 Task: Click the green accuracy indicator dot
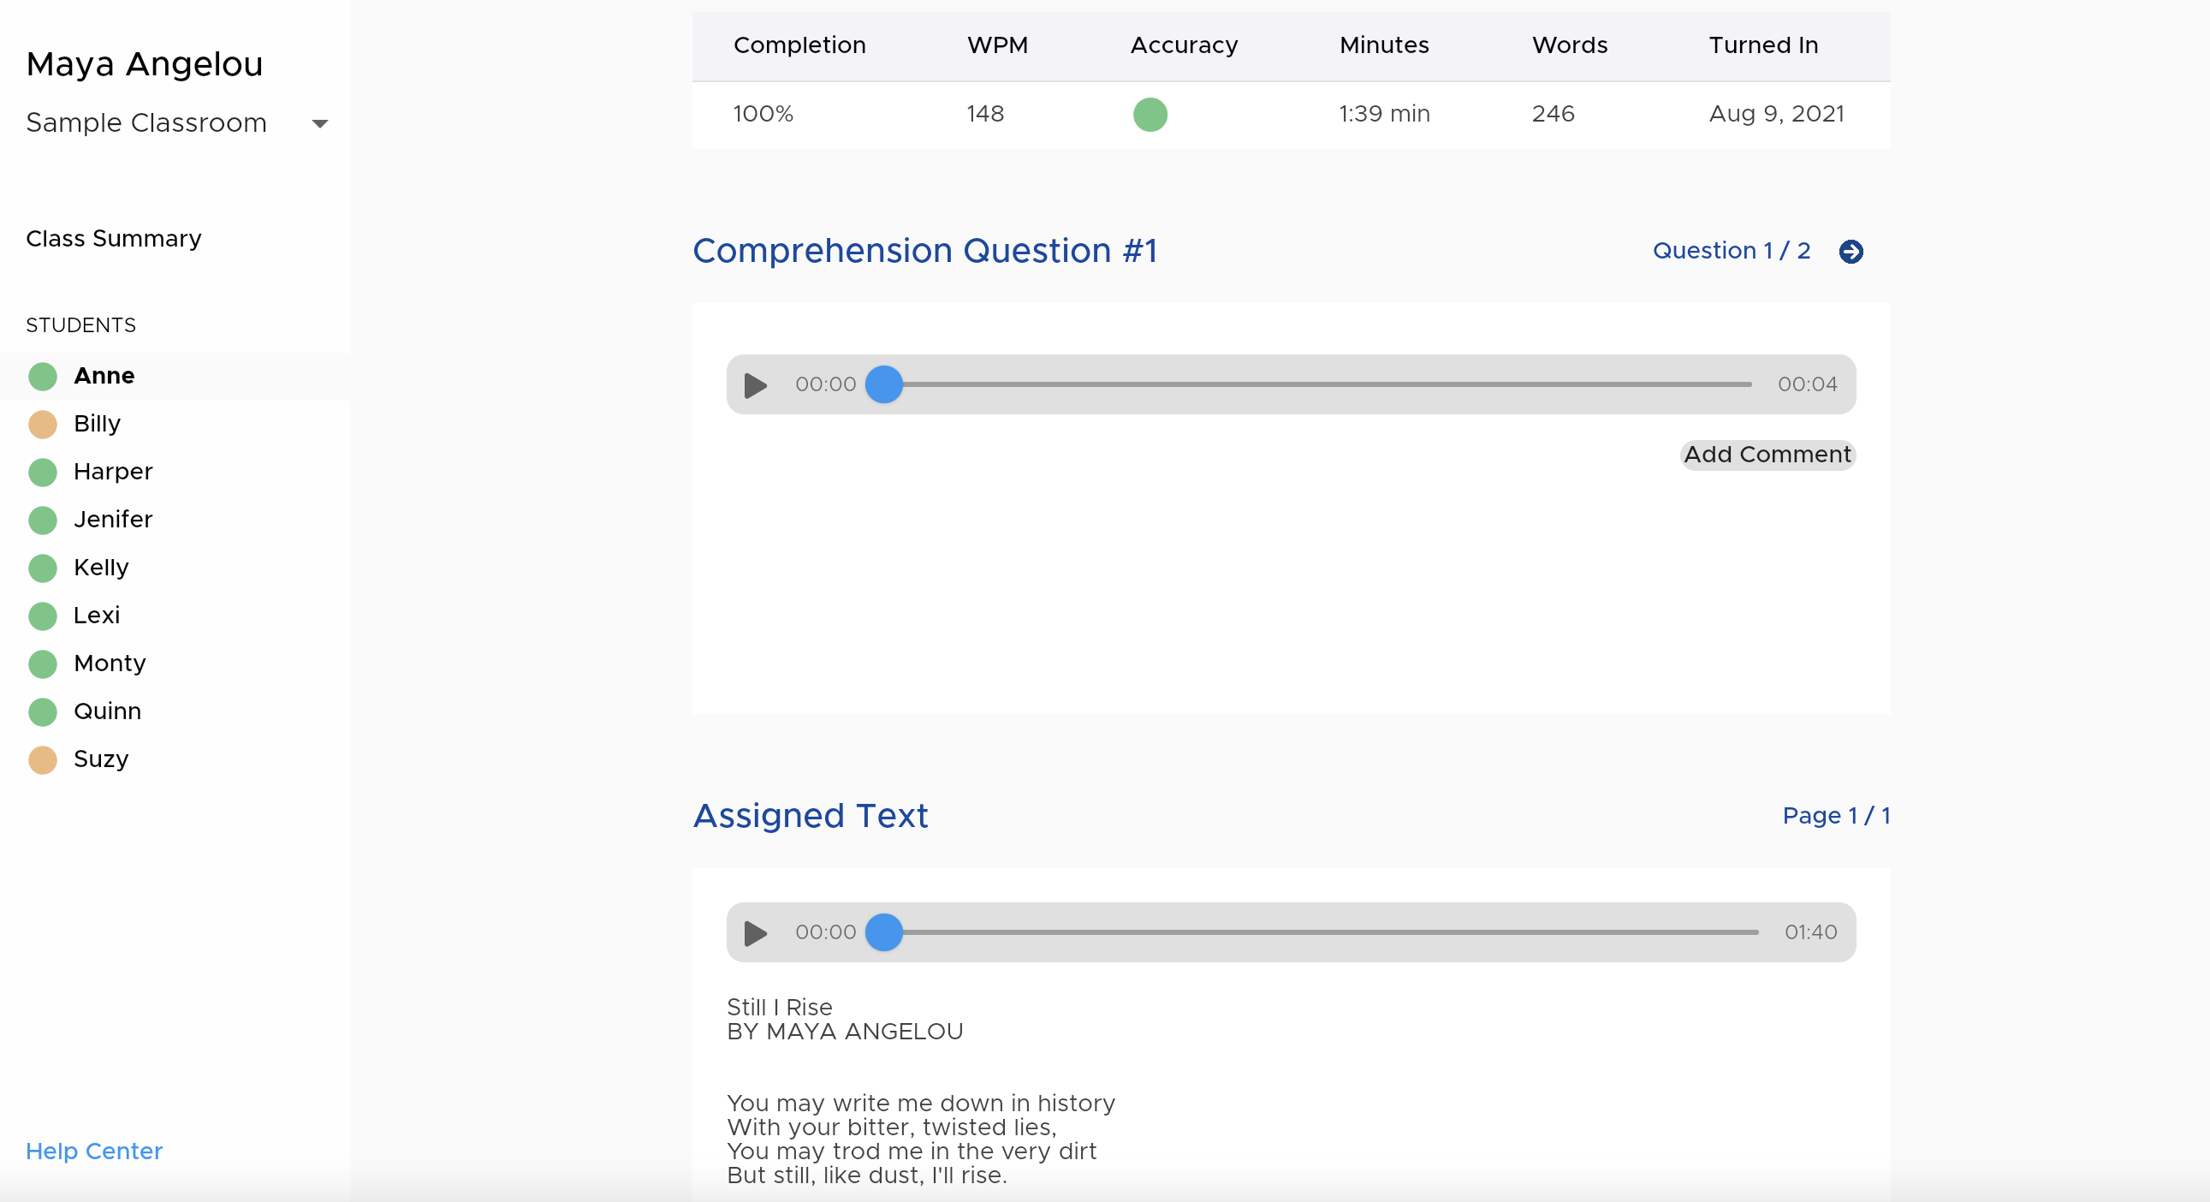pos(1150,114)
